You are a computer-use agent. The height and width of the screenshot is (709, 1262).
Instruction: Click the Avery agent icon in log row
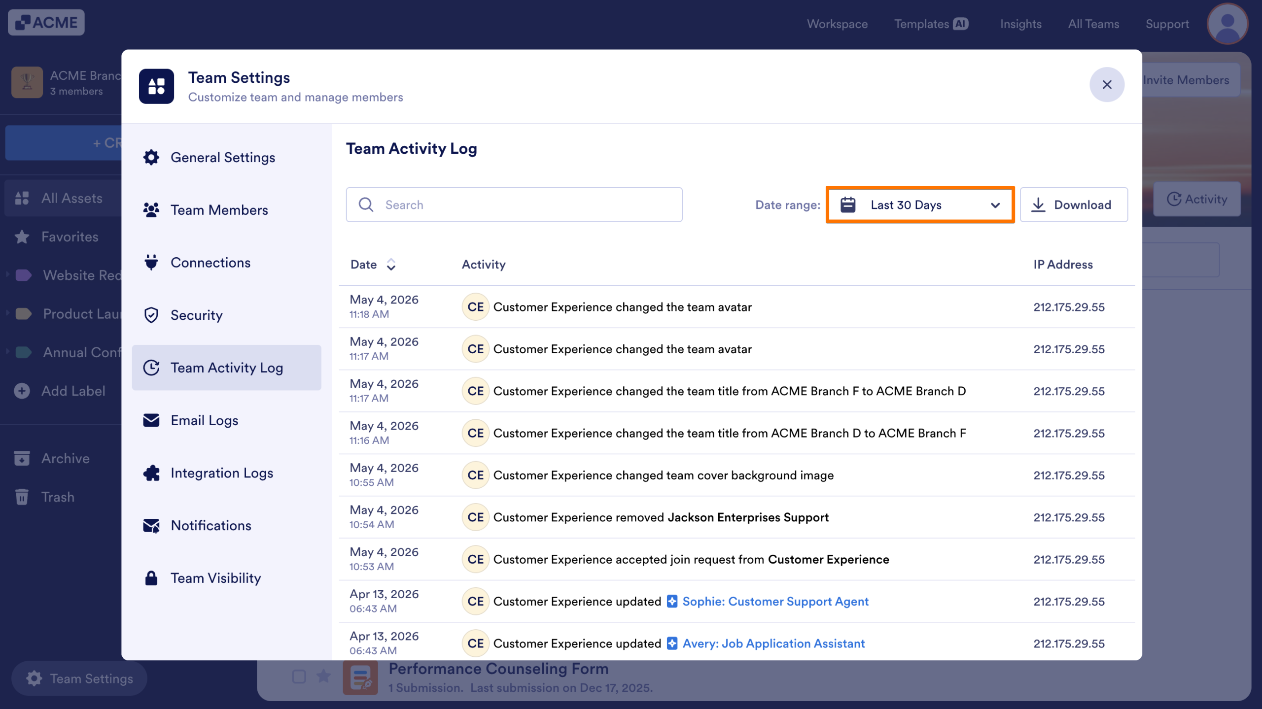(672, 643)
